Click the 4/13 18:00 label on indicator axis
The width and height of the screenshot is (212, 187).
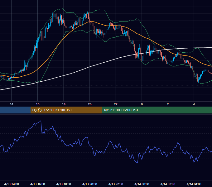pos(64,184)
